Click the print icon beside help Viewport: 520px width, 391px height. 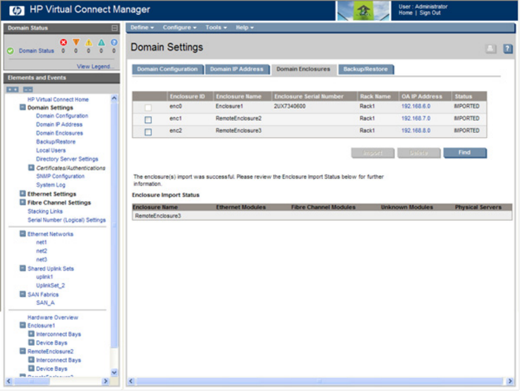pyautogui.click(x=491, y=49)
